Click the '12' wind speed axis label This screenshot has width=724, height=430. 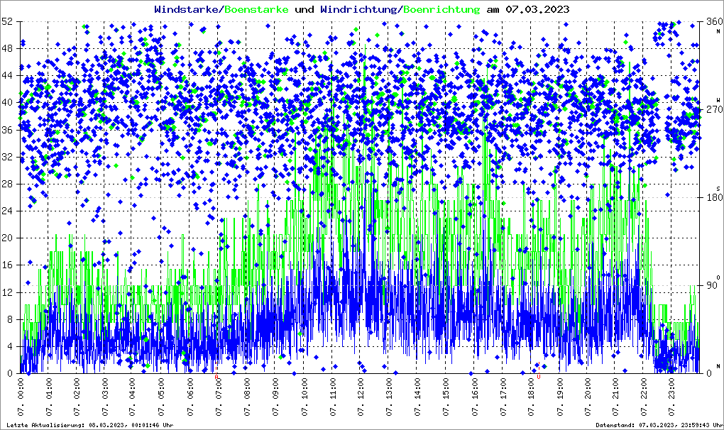7,292
